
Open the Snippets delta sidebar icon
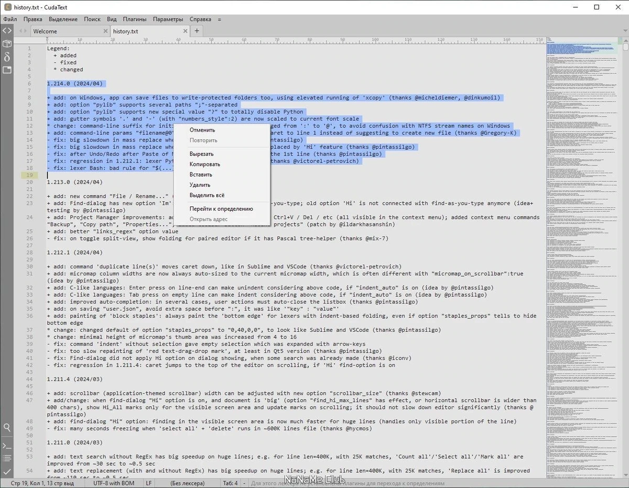tap(7, 57)
